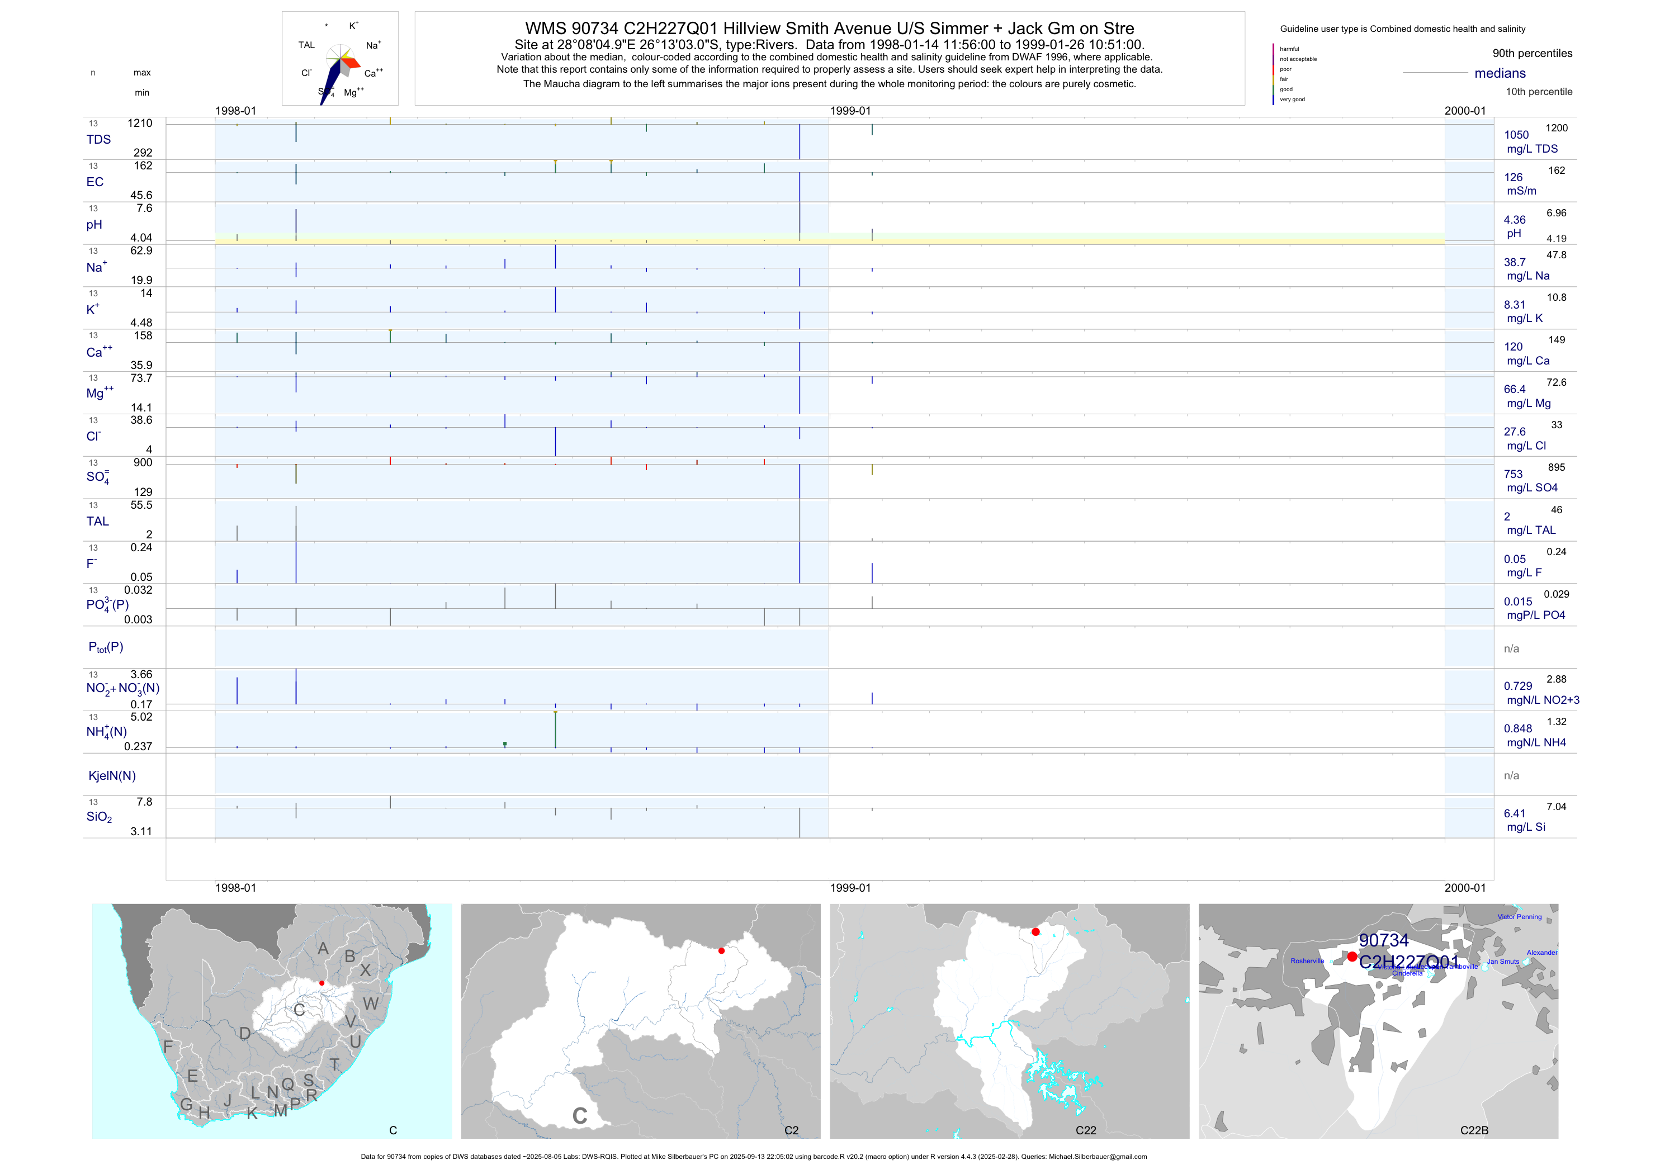
Task: Click large C letter on C2 map
Action: [579, 1116]
